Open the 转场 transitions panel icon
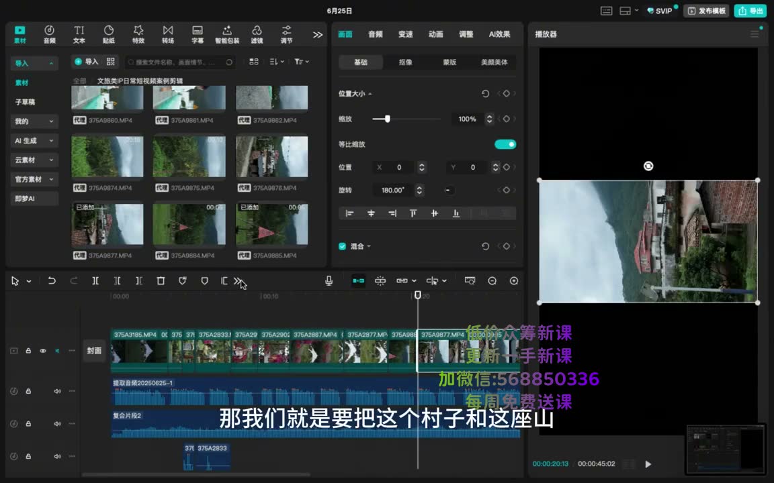 [x=168, y=34]
